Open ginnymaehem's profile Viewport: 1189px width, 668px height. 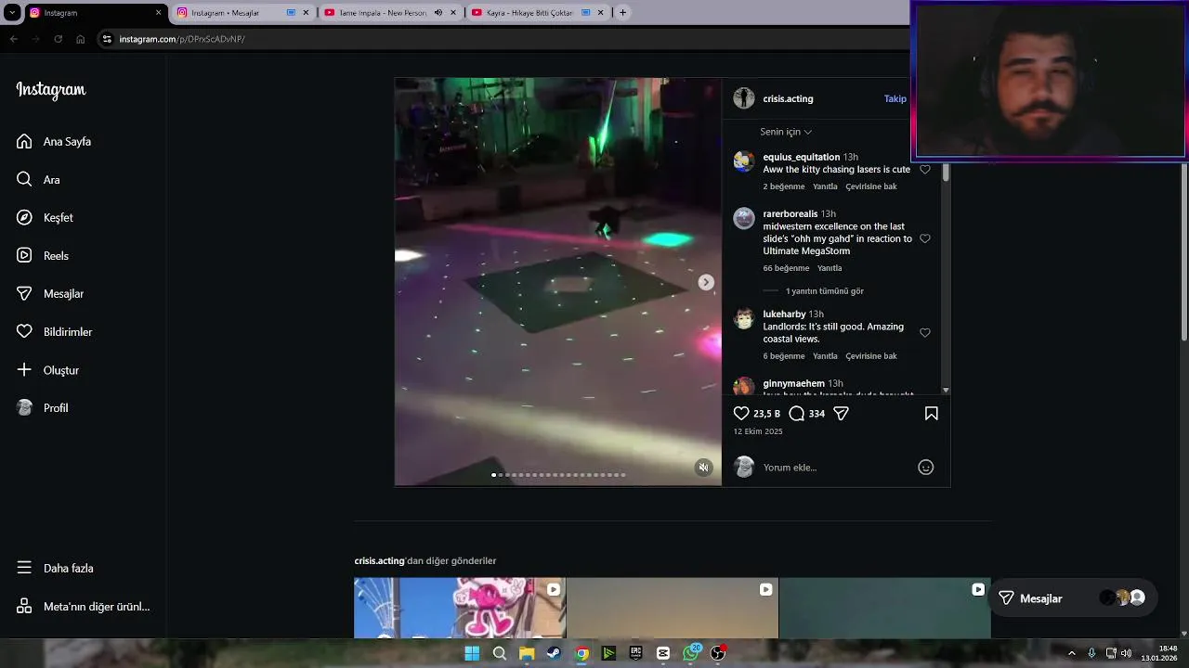pos(793,383)
